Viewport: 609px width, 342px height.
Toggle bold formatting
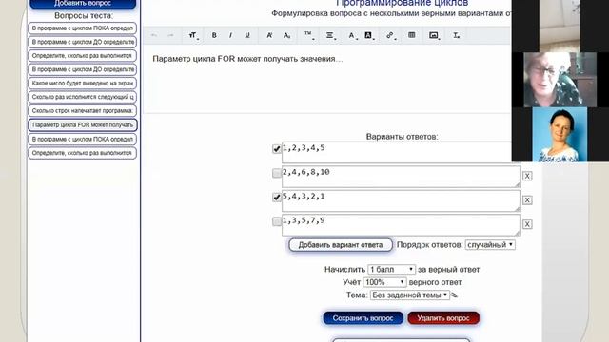pos(214,35)
